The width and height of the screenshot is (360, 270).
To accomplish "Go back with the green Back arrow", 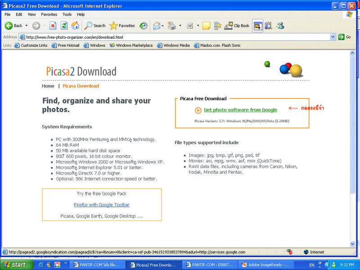I will pyautogui.click(x=13, y=26).
